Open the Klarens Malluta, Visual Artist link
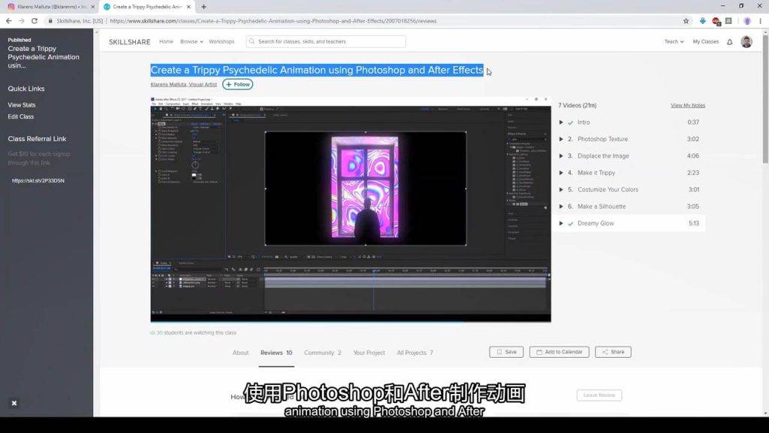 click(x=183, y=84)
